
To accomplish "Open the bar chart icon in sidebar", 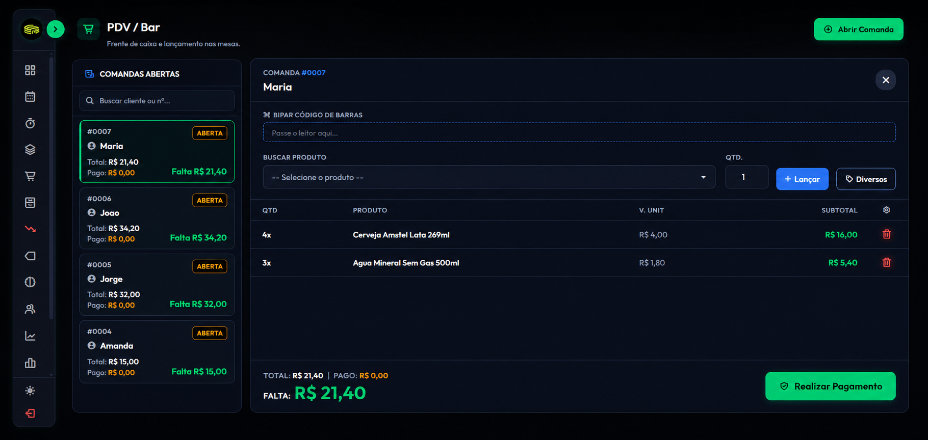I will pyautogui.click(x=30, y=363).
